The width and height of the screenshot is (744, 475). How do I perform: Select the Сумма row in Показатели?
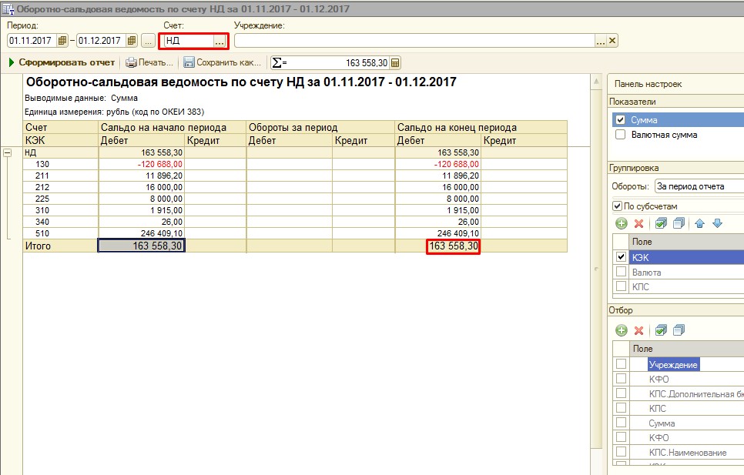click(644, 120)
